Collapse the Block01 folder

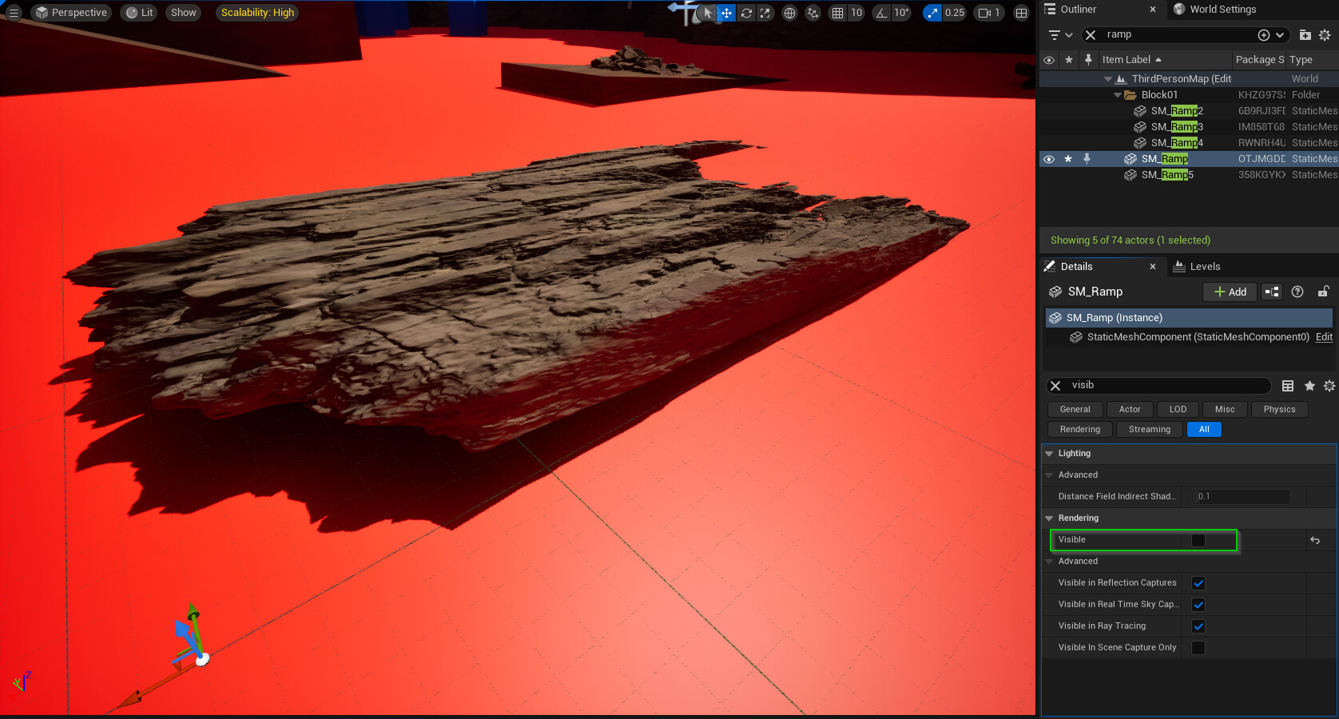(1118, 95)
